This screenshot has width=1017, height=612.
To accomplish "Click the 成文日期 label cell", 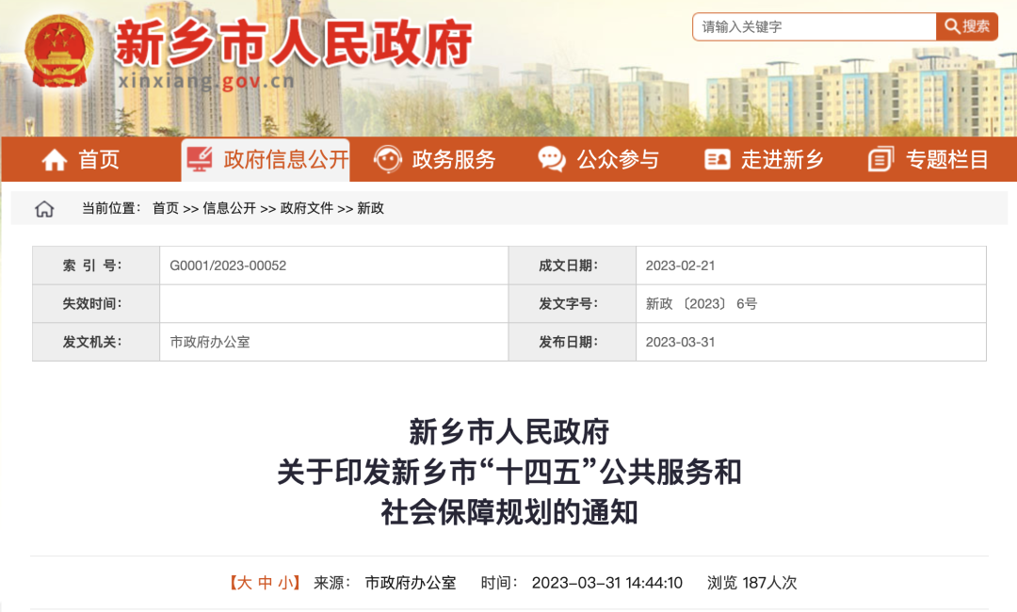I will point(573,266).
